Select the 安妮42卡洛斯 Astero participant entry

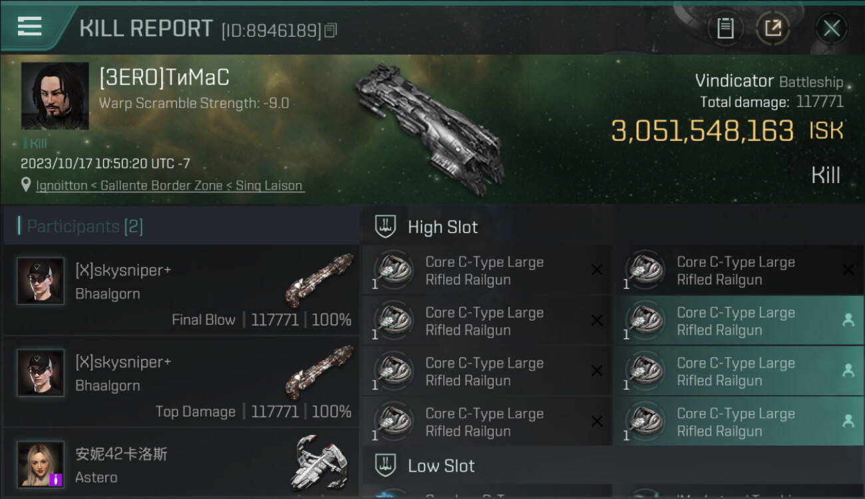181,463
